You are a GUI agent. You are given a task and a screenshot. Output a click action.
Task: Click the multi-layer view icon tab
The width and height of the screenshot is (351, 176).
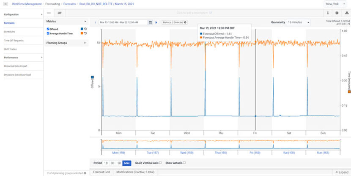(60, 13)
